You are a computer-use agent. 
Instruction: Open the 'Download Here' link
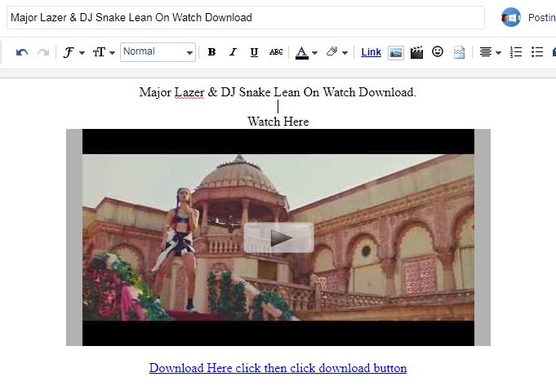pyautogui.click(x=278, y=368)
